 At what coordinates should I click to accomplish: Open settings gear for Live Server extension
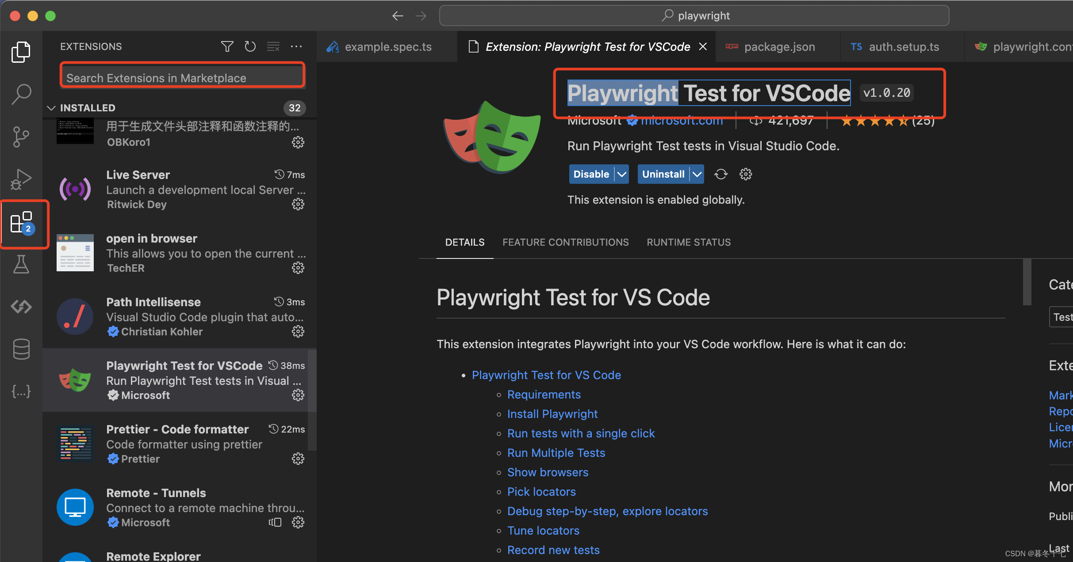[x=298, y=204]
